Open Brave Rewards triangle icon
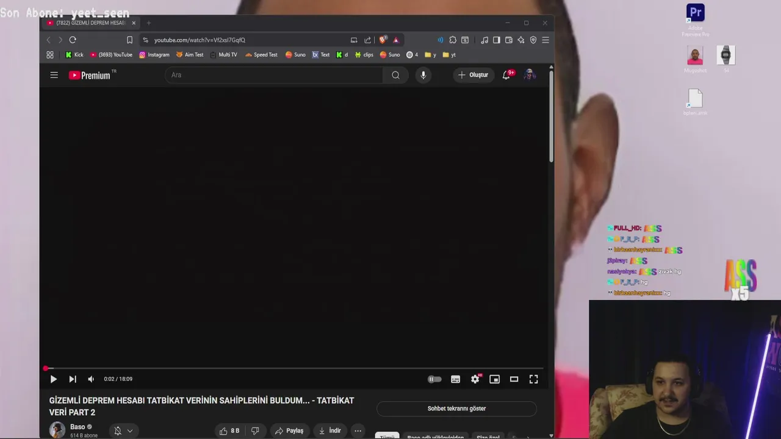781x439 pixels. [x=396, y=40]
